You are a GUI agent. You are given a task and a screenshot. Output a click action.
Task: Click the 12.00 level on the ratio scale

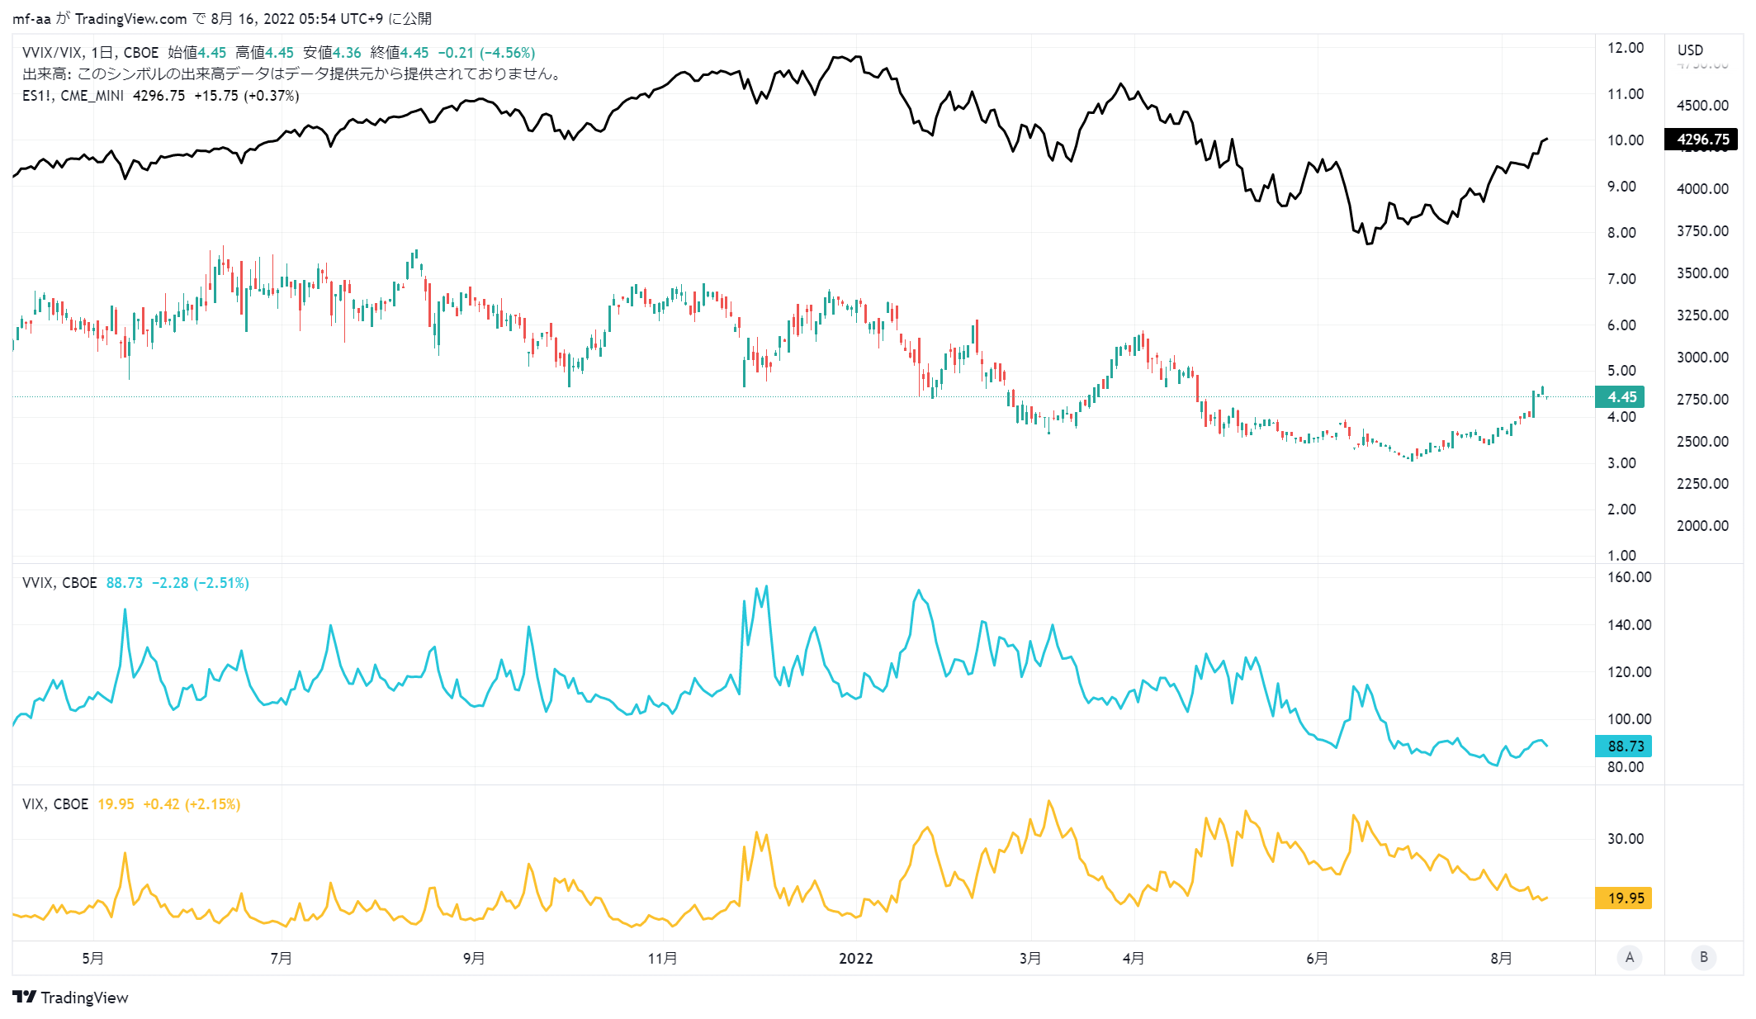pyautogui.click(x=1626, y=48)
